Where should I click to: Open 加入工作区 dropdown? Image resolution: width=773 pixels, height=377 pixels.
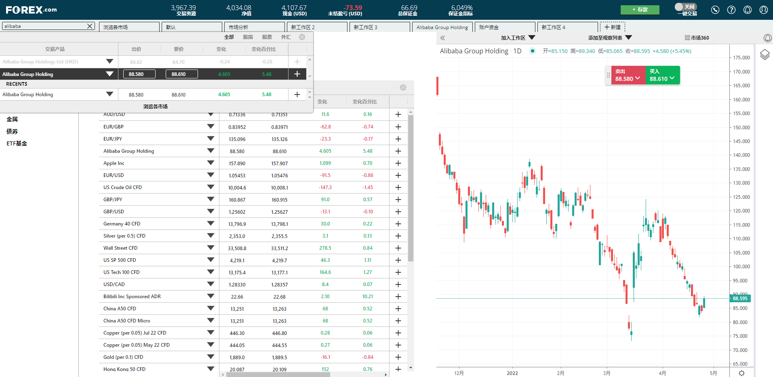click(x=518, y=38)
